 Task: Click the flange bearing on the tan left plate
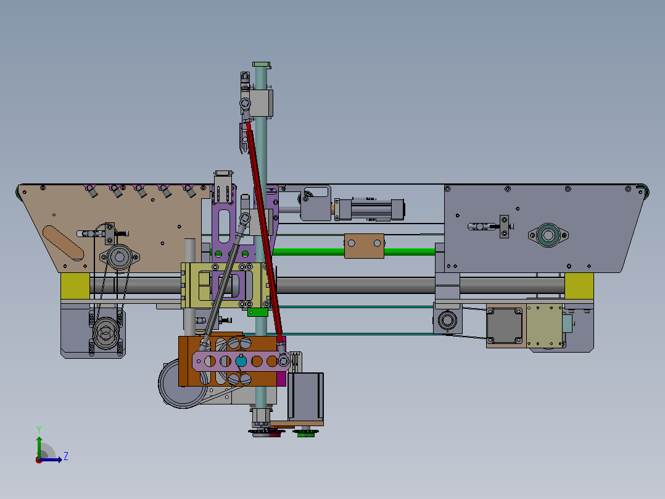(120, 256)
